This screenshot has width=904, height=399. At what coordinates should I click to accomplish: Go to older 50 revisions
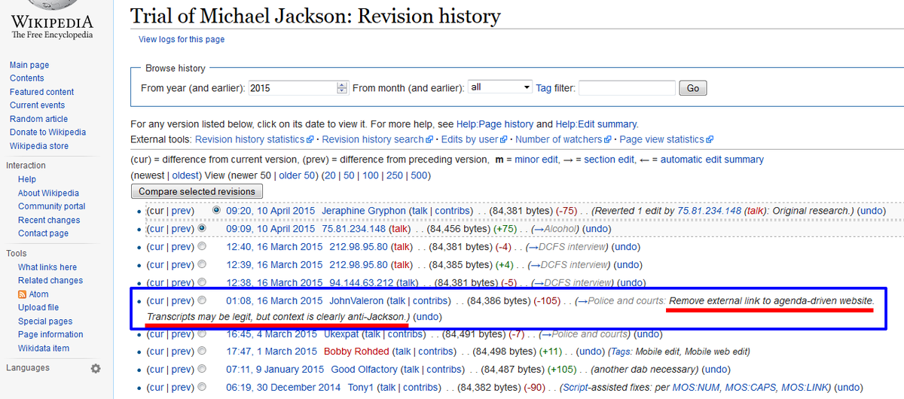tap(298, 175)
